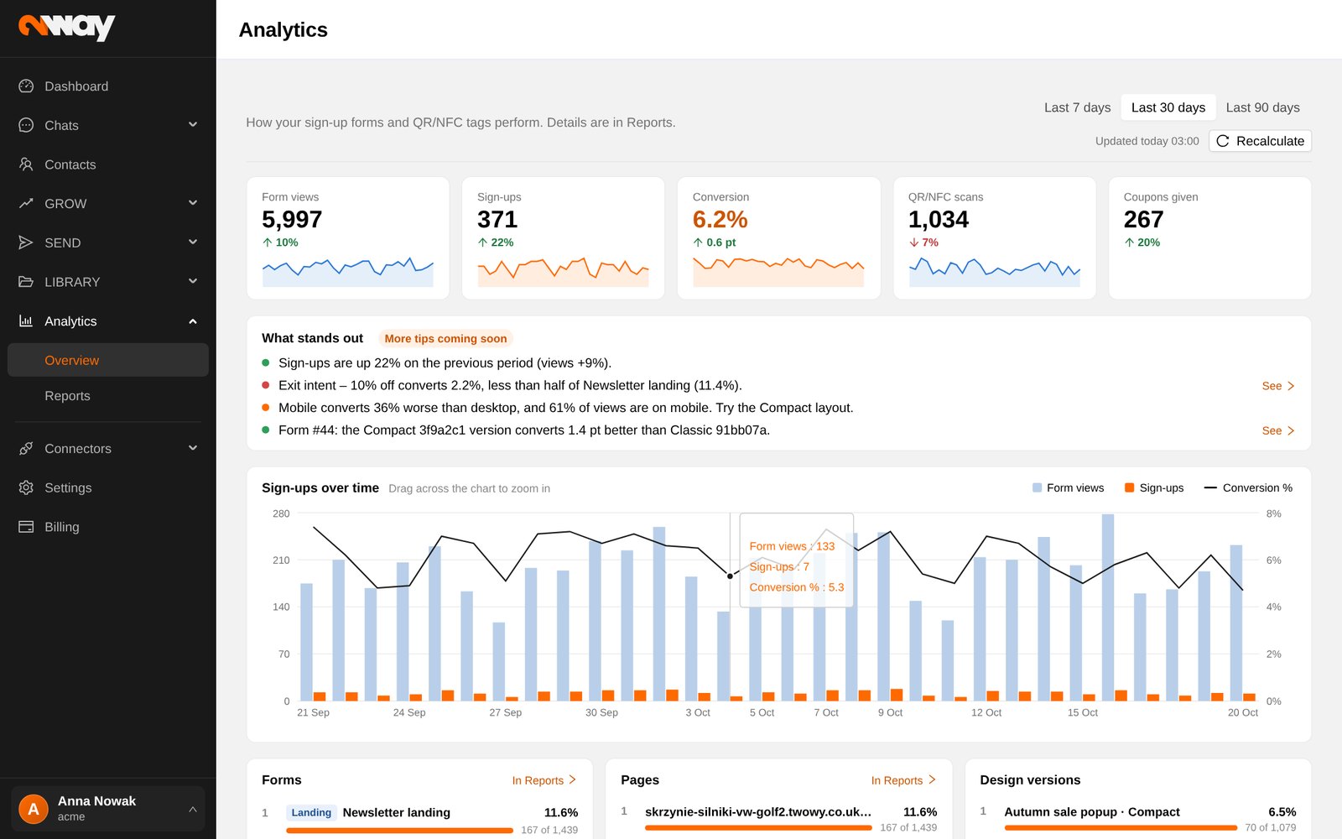Click the Landing tag on Newsletter landing
The width and height of the screenshot is (1342, 839).
tap(311, 812)
